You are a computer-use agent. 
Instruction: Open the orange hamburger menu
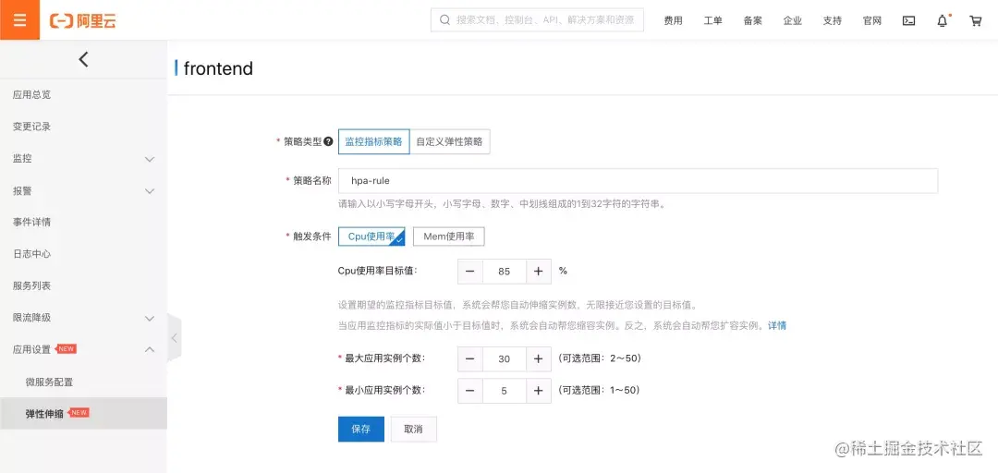(19, 19)
